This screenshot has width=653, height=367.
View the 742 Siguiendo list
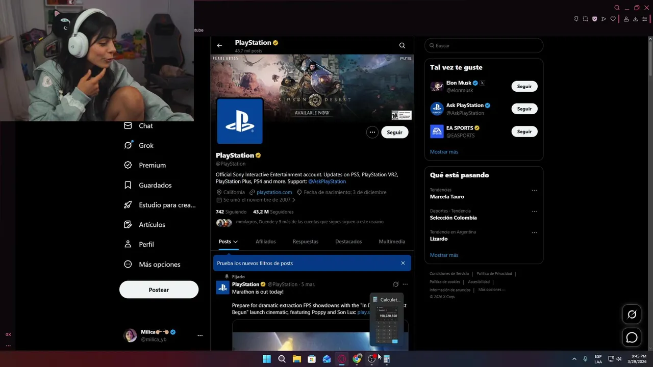231,212
